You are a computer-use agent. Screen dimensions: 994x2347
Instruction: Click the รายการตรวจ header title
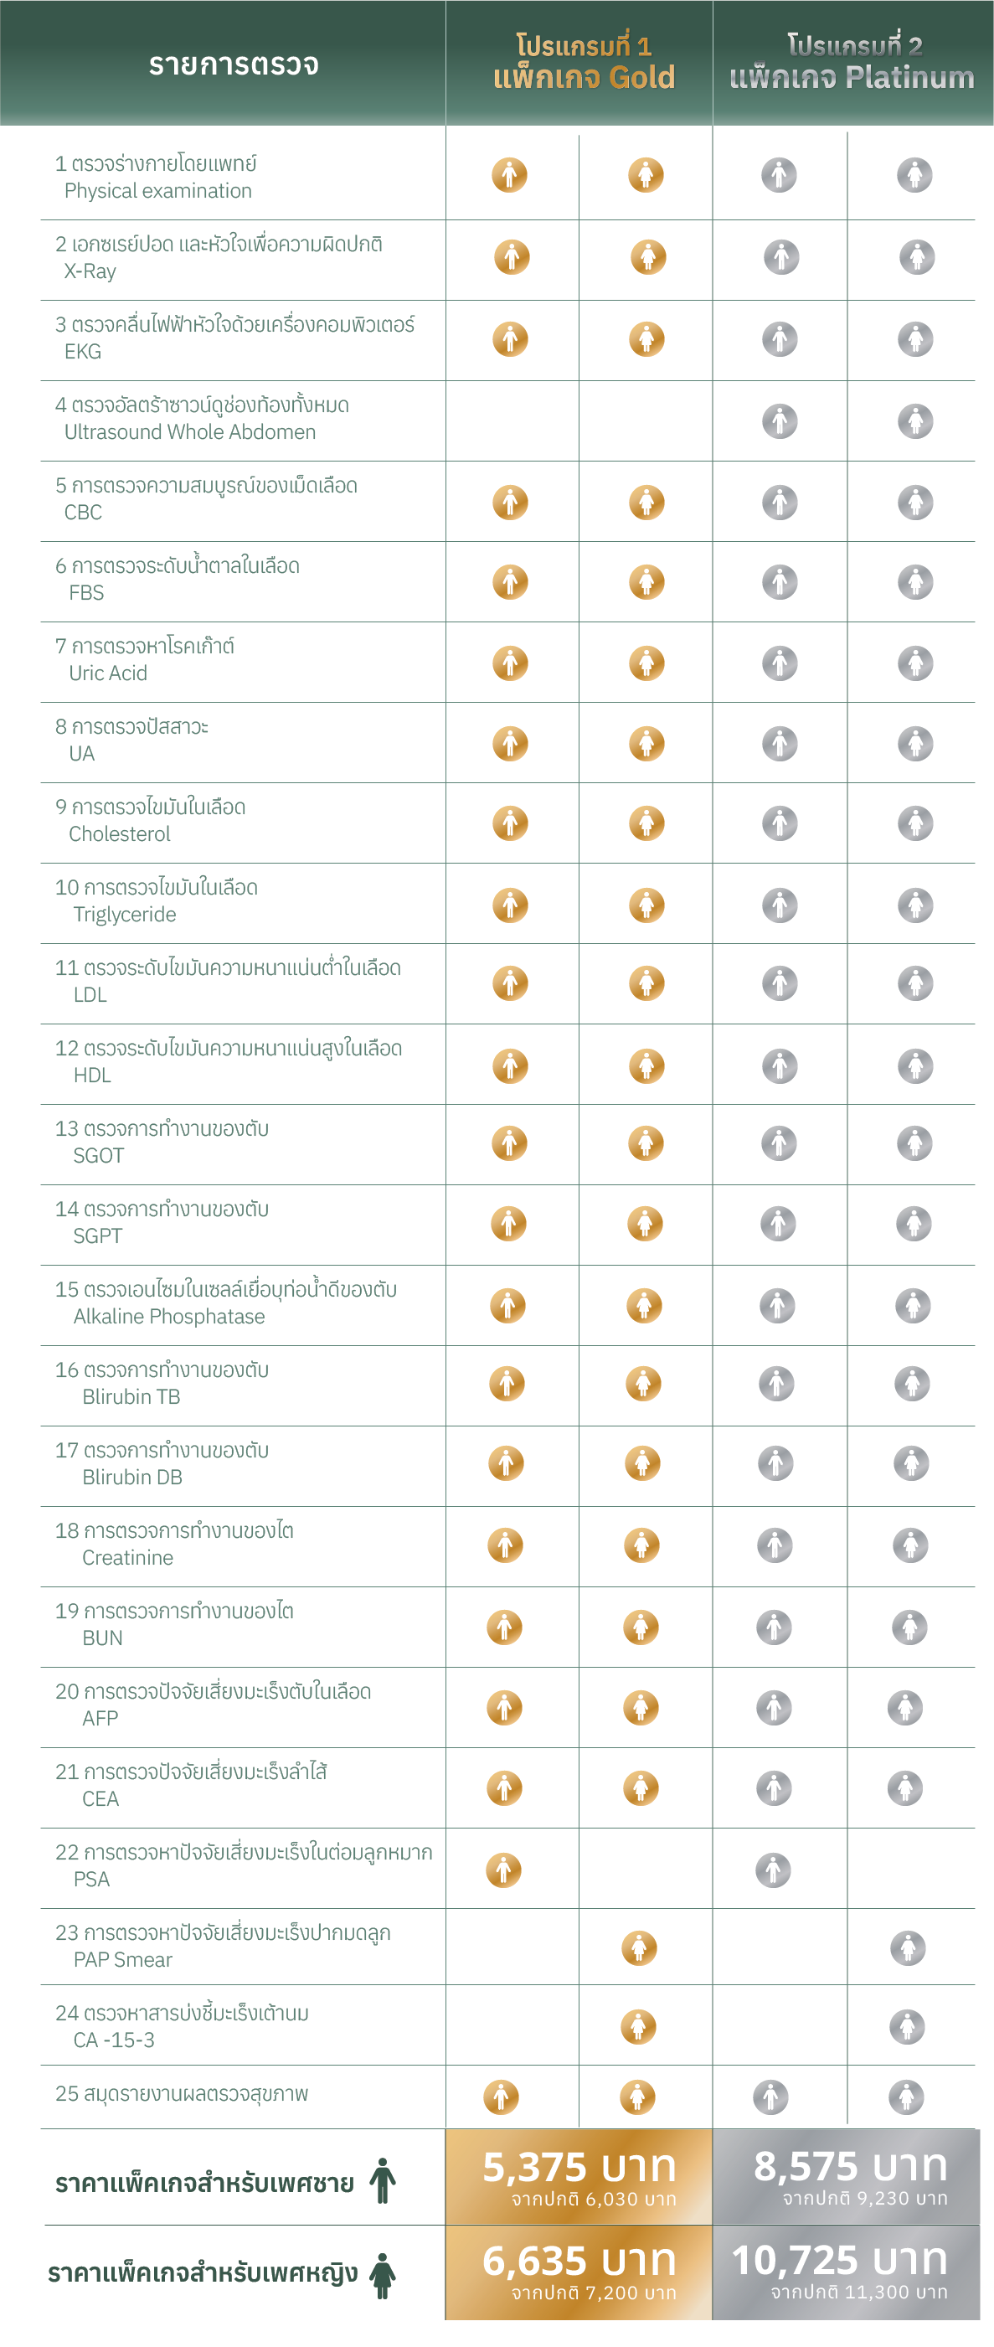coord(234,64)
